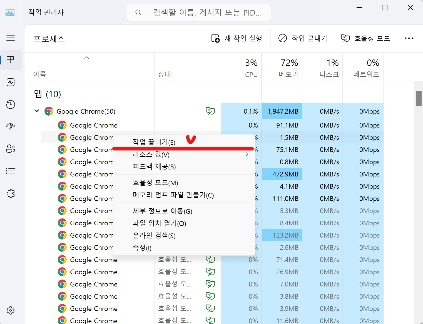Image resolution: width=423 pixels, height=324 pixels.
Task: Open the Users page in sidebar
Action: pos(11,149)
